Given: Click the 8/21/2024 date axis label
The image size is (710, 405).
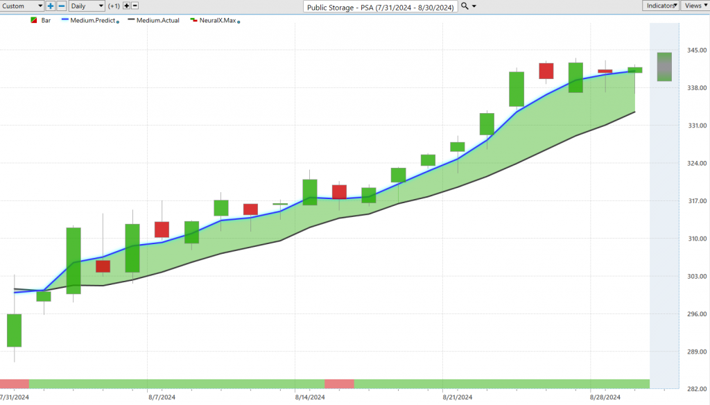Looking at the screenshot, I should click(x=458, y=397).
